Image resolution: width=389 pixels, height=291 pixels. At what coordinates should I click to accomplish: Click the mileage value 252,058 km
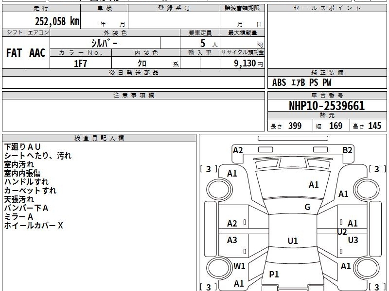[57, 21]
